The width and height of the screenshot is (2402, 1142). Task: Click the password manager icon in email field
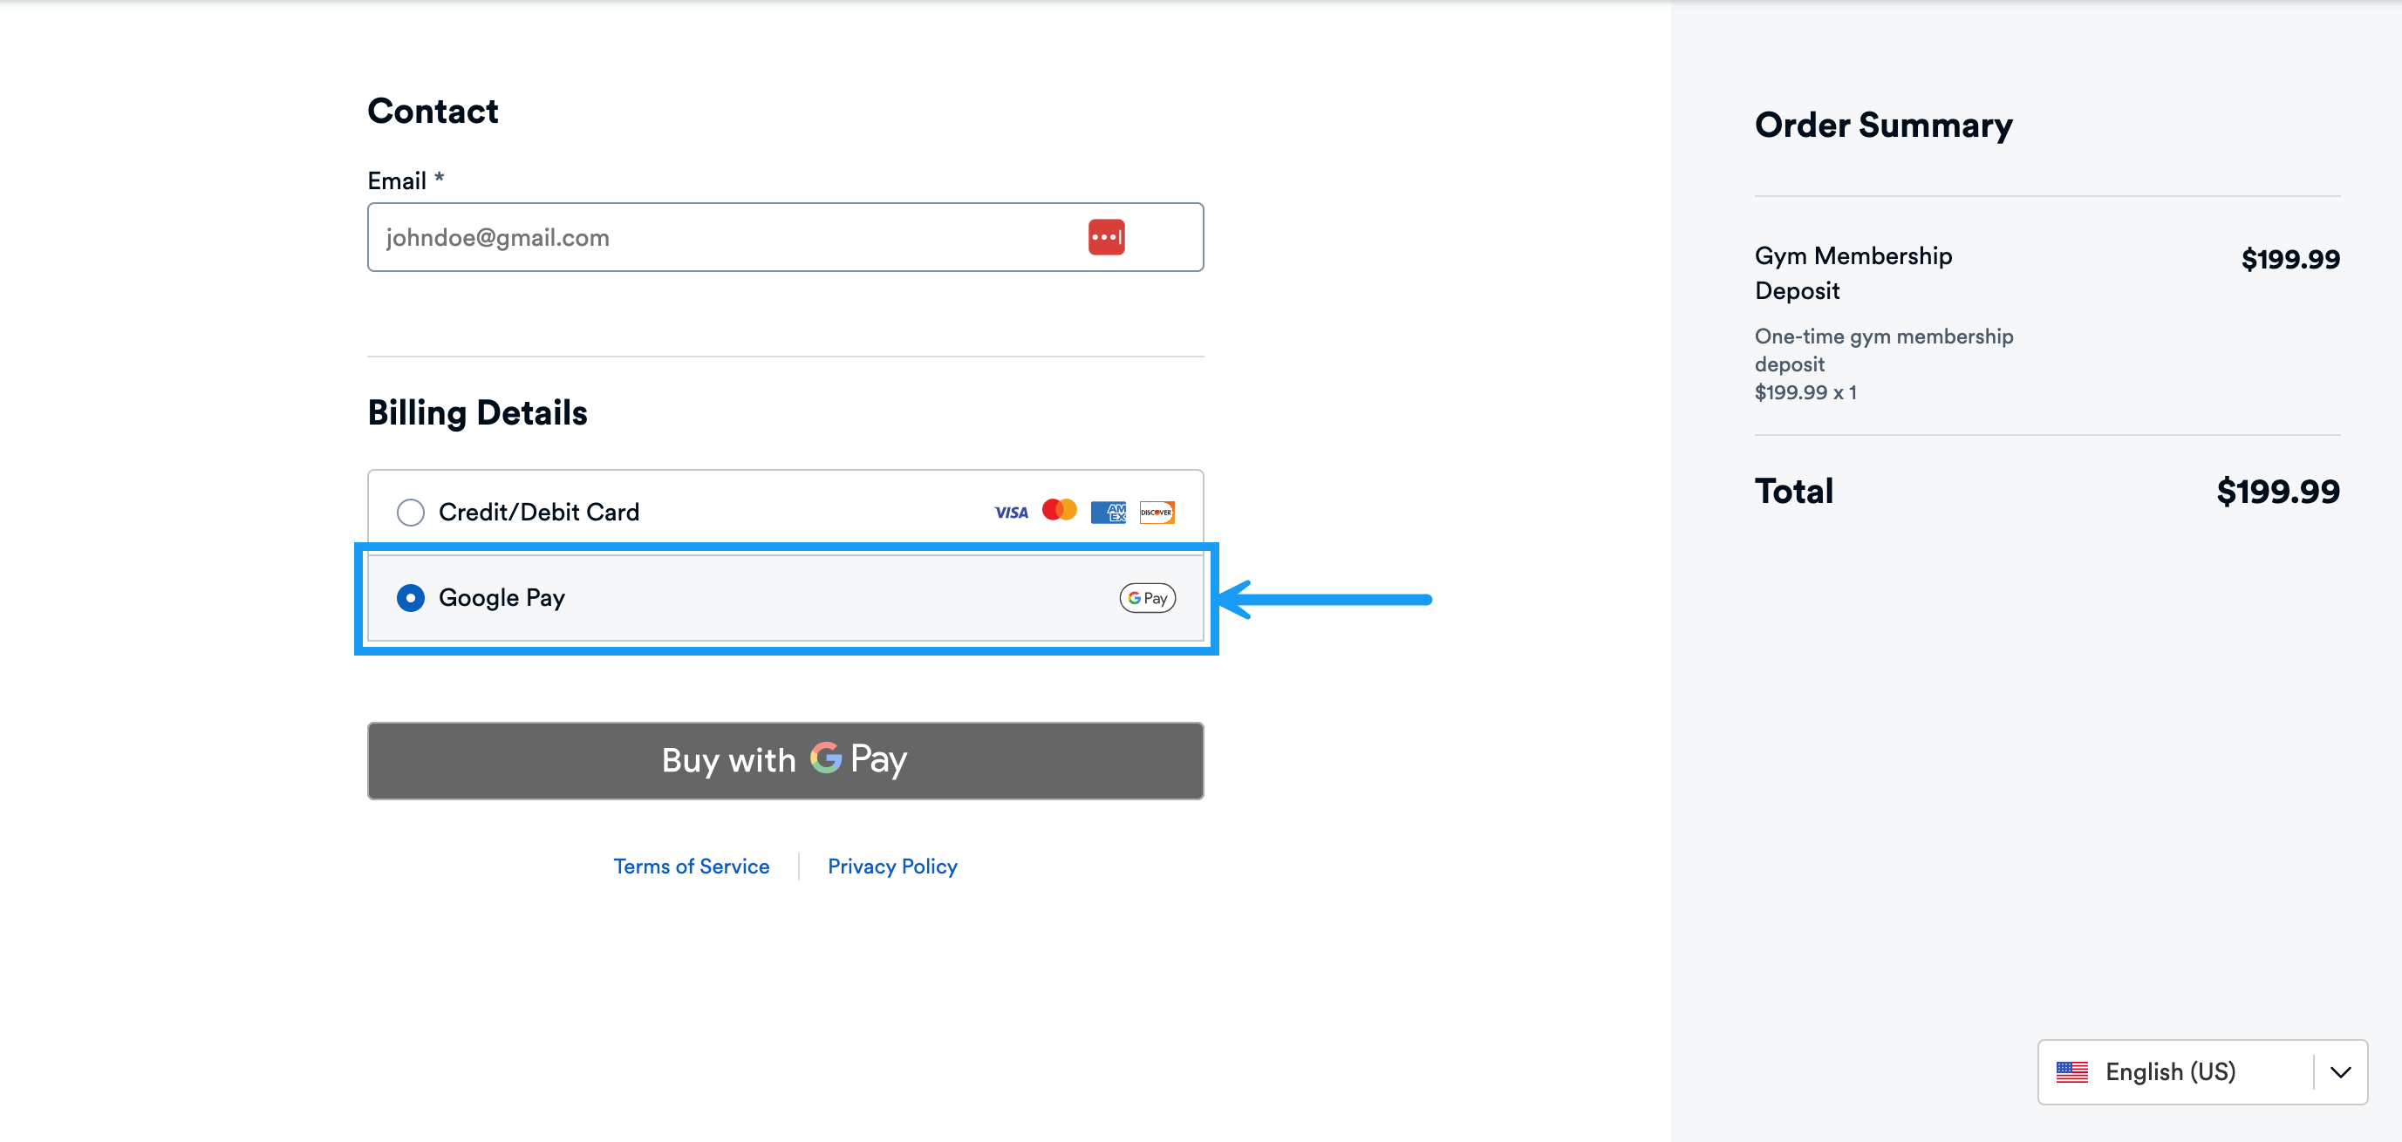[x=1106, y=237]
